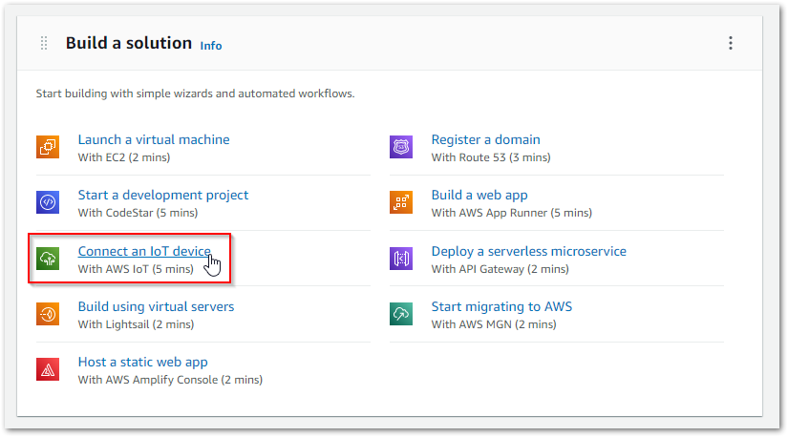Open the Info link next to Build a solution
The width and height of the screenshot is (788, 437).
(211, 46)
